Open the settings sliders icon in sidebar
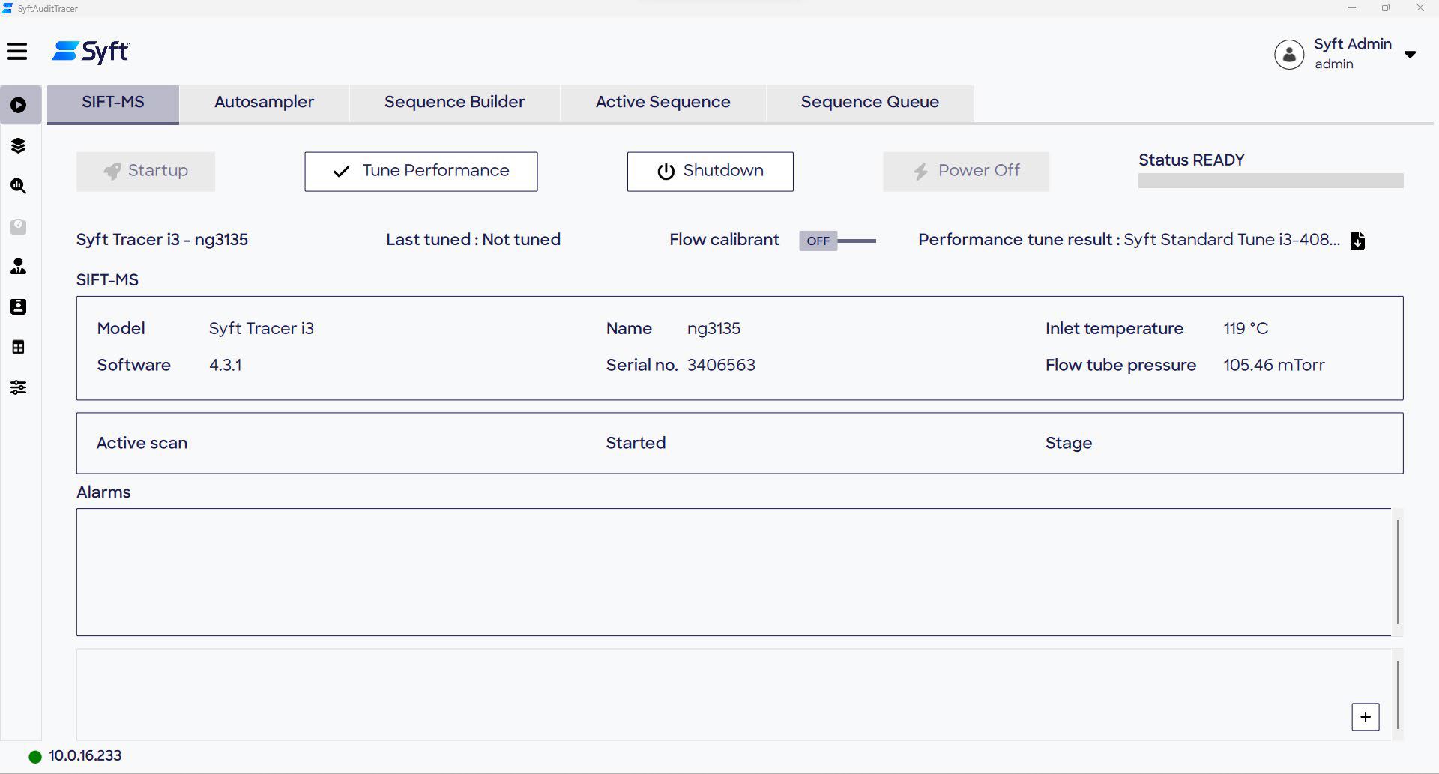1439x774 pixels. pos(19,387)
